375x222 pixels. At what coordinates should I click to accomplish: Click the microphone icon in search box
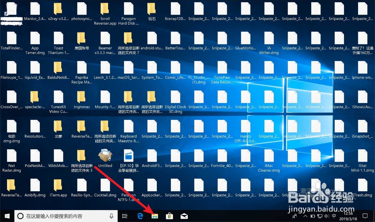pos(111,216)
